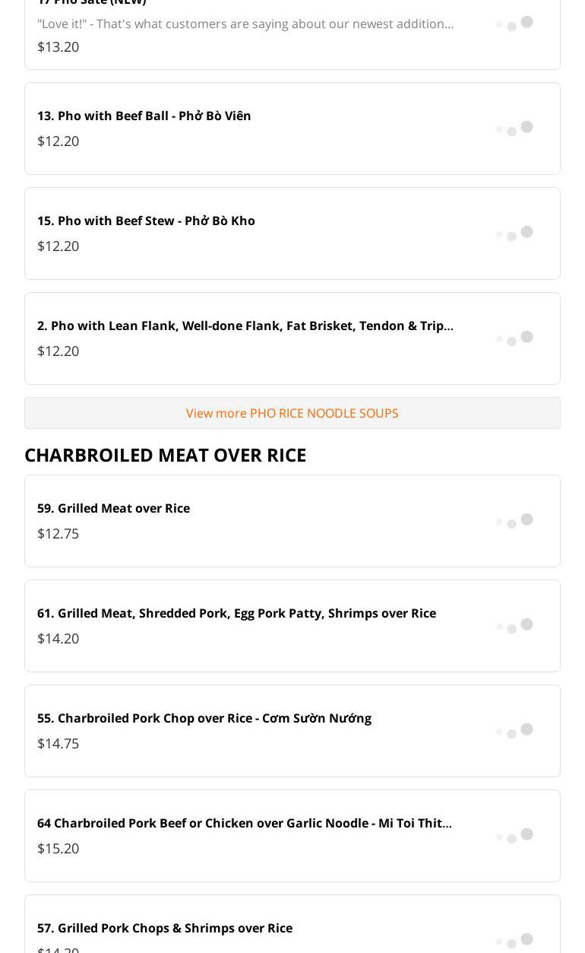The width and height of the screenshot is (585, 953).
Task: Click the loading image for Grilled Meat over Rice
Action: pos(514,521)
